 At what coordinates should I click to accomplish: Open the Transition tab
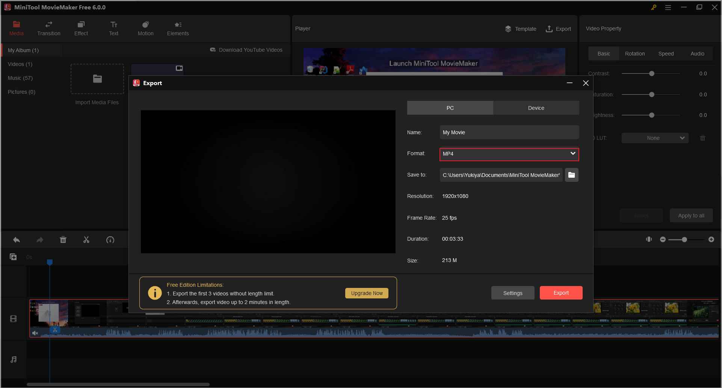(49, 28)
